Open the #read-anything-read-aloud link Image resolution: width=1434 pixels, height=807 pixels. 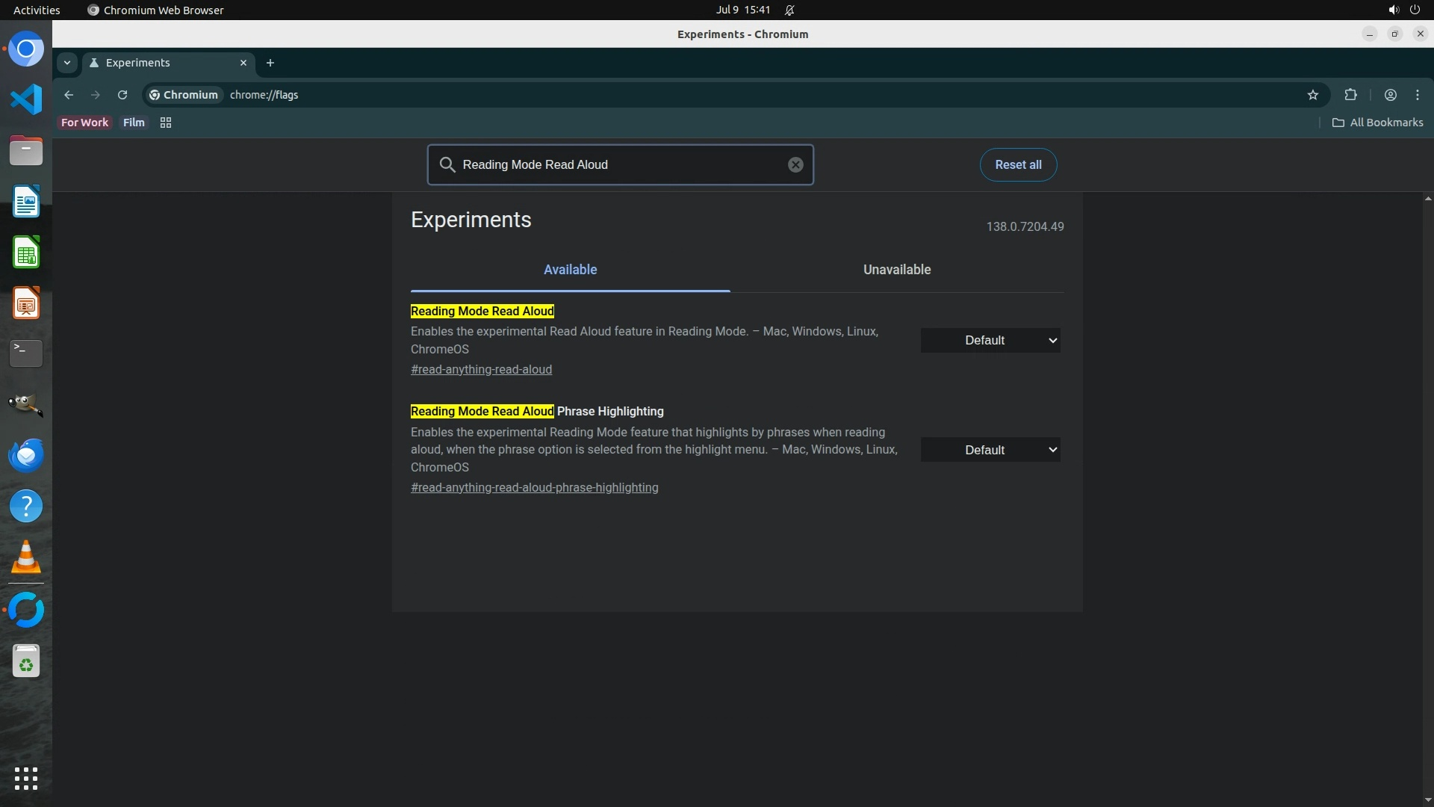(x=481, y=370)
